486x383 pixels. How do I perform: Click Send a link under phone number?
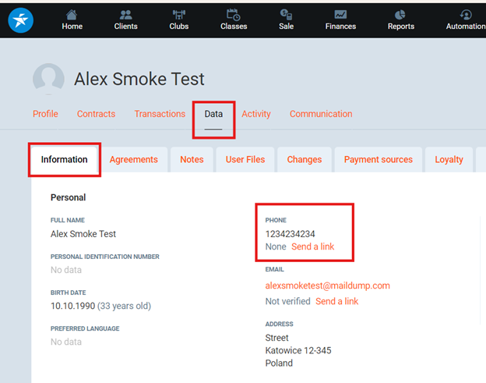point(312,246)
